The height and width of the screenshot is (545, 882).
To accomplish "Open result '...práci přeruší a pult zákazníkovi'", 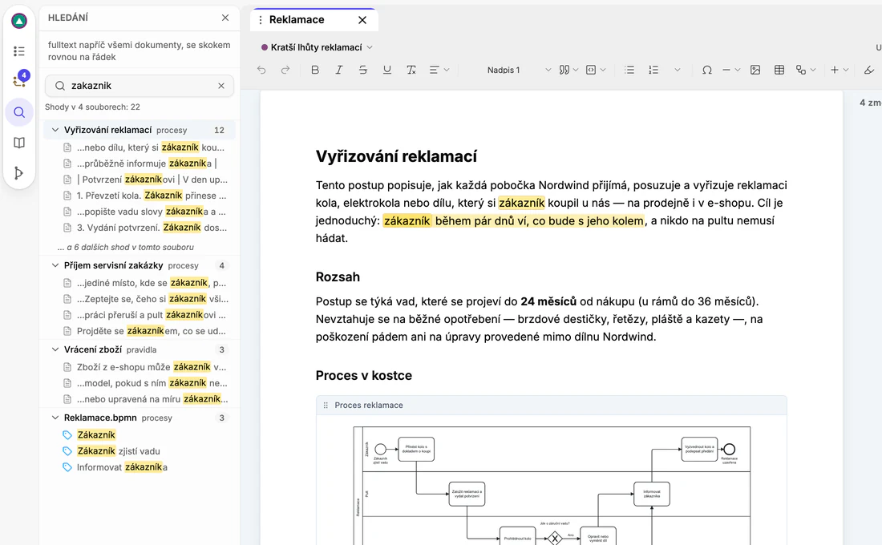I will tap(144, 315).
